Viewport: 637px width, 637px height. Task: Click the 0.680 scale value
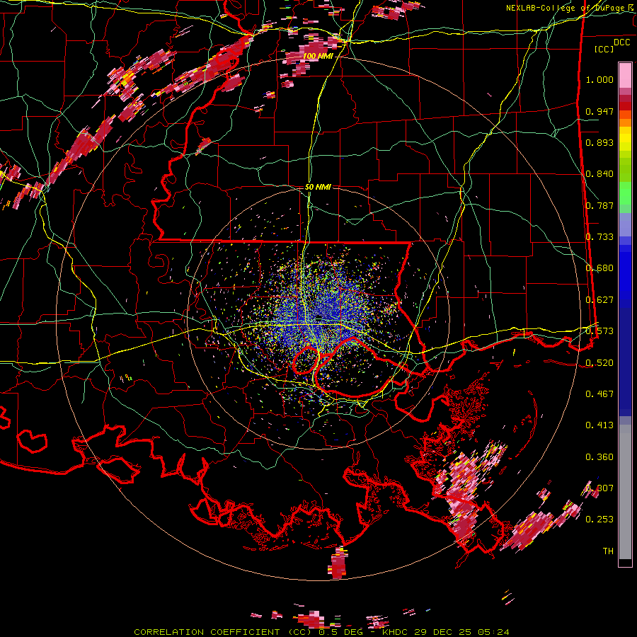[x=599, y=268]
